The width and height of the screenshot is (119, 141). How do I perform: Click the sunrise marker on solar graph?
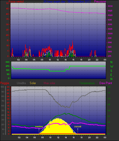pyautogui.click(x=39, y=127)
